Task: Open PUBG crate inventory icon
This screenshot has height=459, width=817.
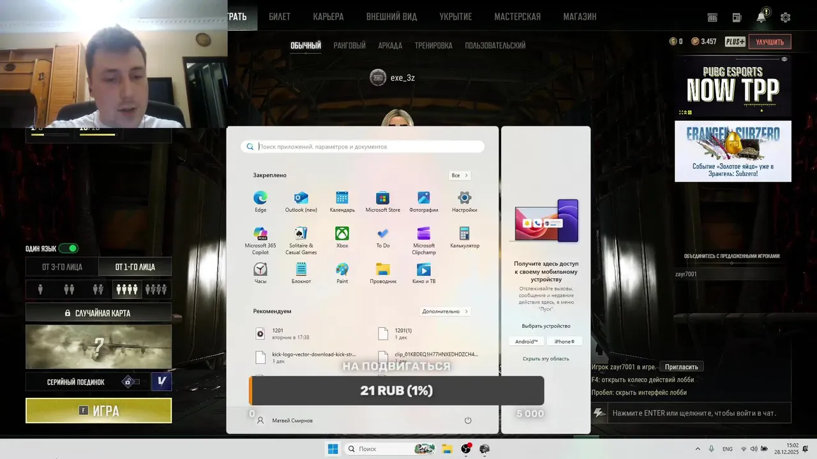Action: click(x=712, y=17)
